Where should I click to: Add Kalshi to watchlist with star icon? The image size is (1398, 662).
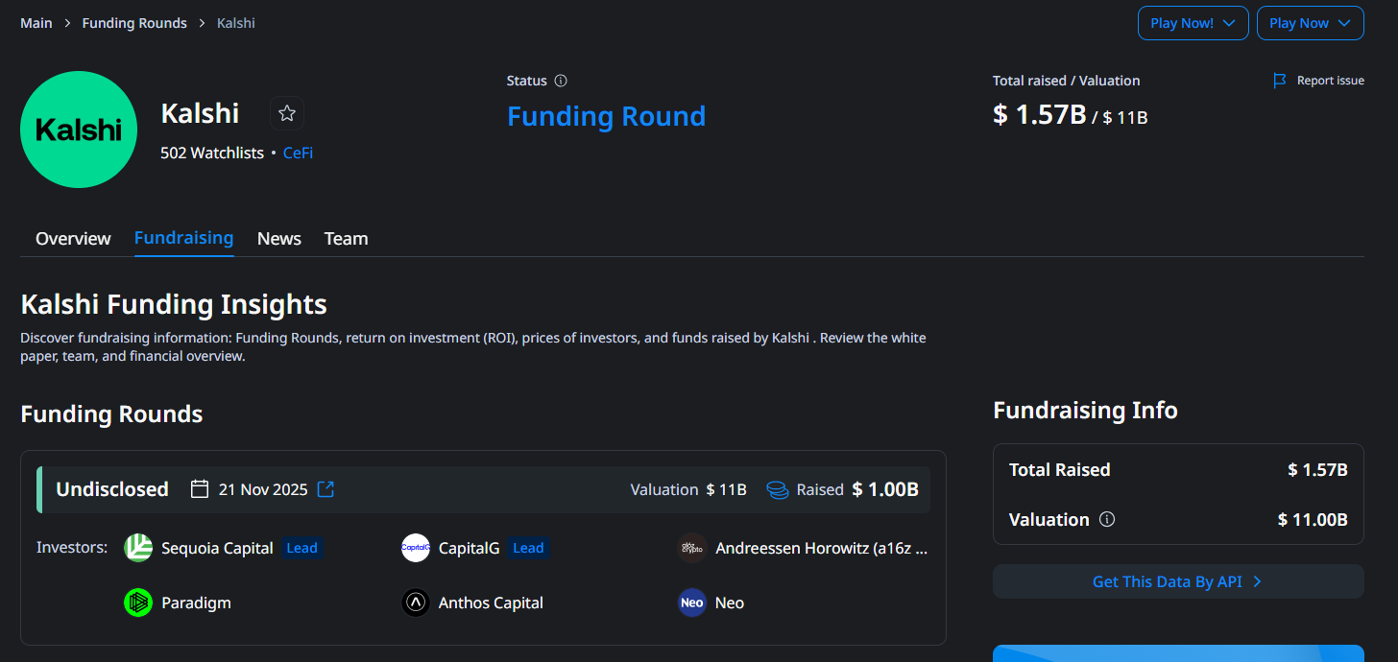tap(286, 113)
